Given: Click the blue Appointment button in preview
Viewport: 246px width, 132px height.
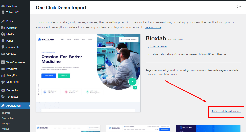Looking at the screenshot, I should pyautogui.click(x=49, y=76).
